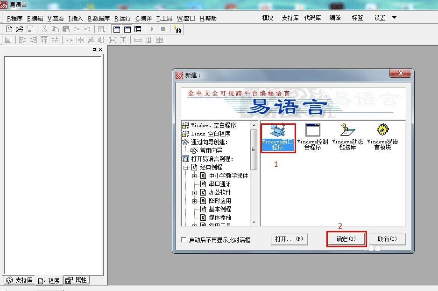Open the dropdown arrow beside 设置
438x291 pixels.
pyautogui.click(x=395, y=18)
